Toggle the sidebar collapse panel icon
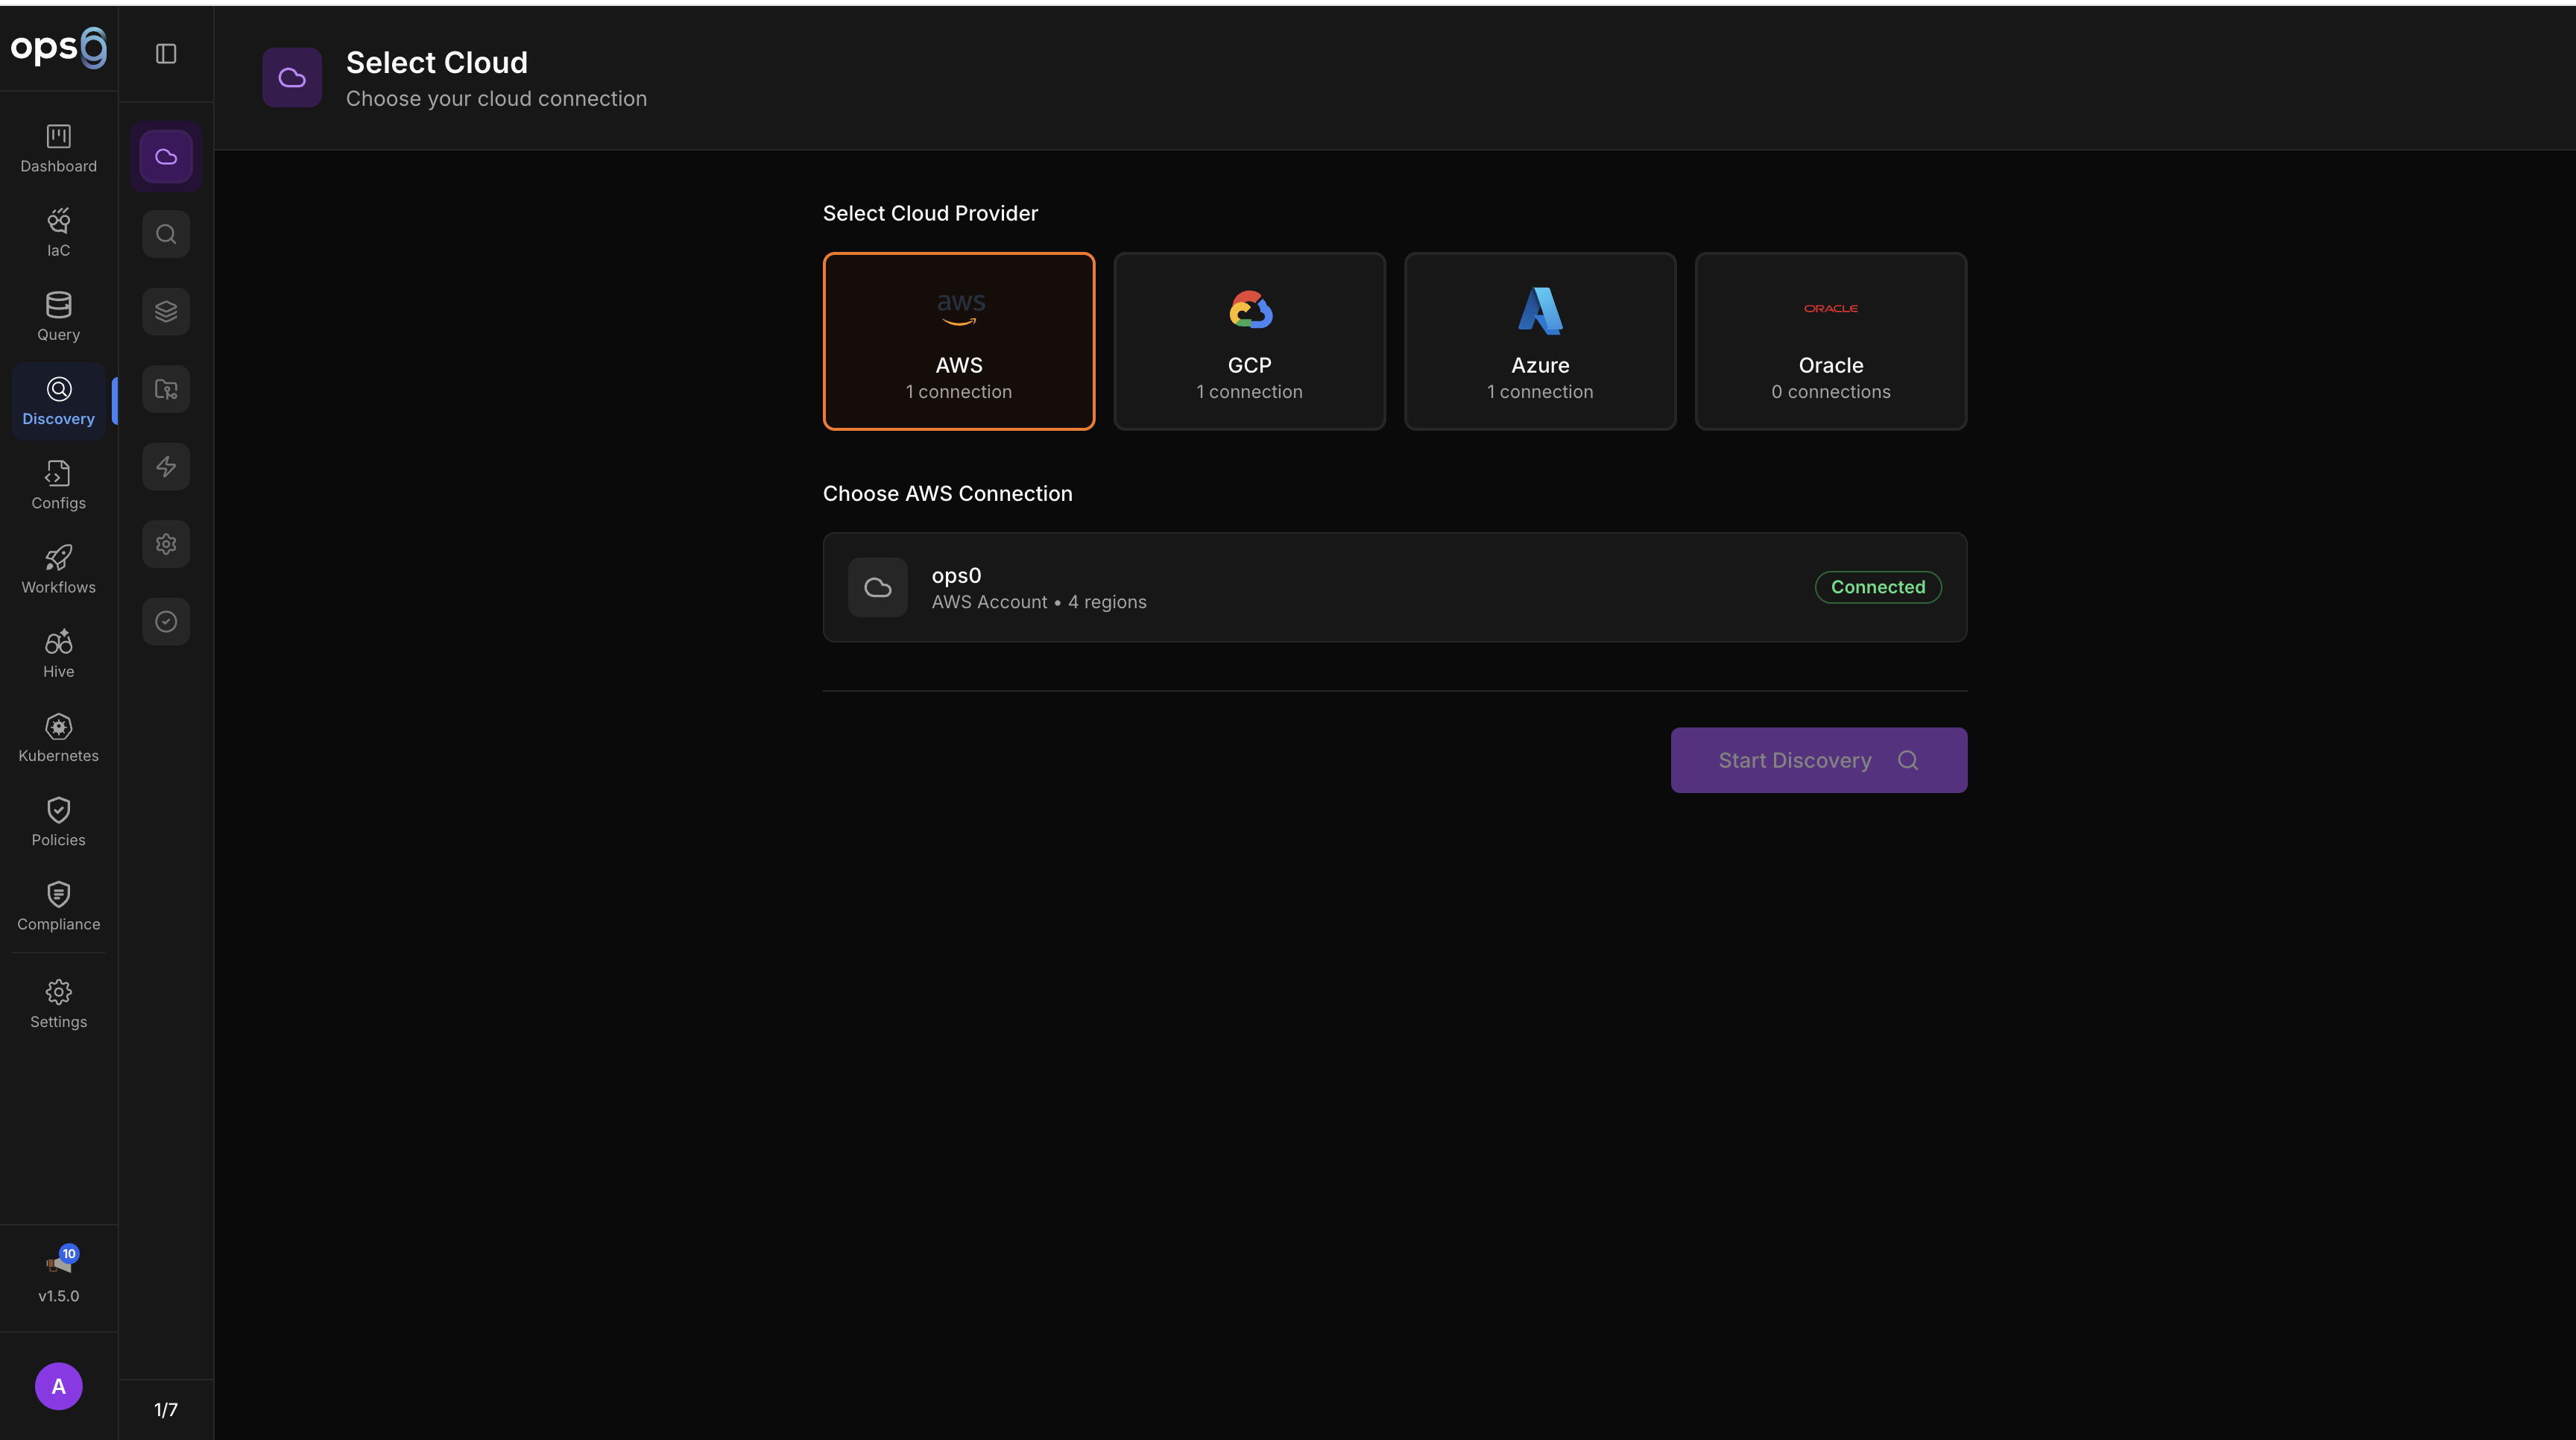The width and height of the screenshot is (2576, 1440). click(x=166, y=54)
